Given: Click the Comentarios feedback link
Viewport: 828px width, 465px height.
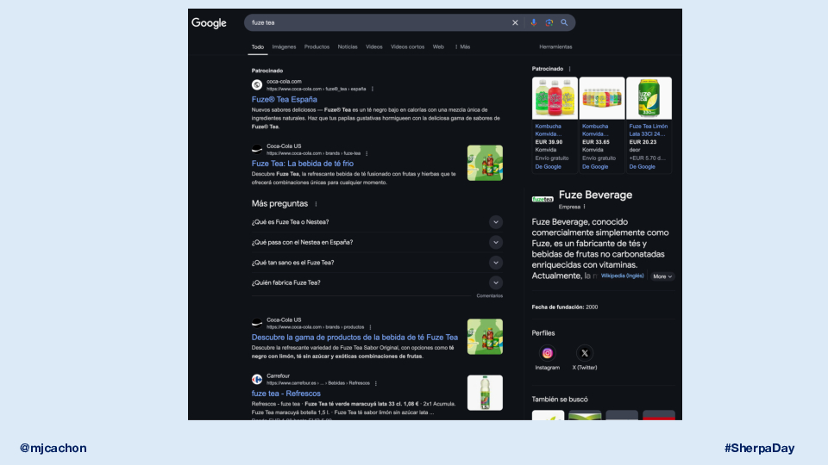Looking at the screenshot, I should pos(490,295).
